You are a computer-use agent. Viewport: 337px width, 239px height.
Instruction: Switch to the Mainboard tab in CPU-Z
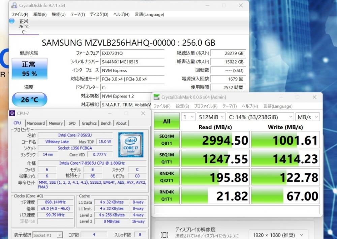[x=36, y=123]
